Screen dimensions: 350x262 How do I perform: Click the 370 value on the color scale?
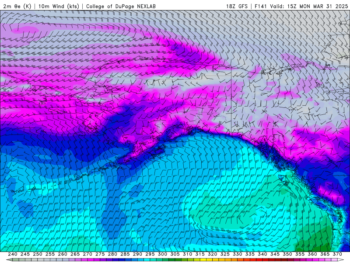(x=337, y=254)
